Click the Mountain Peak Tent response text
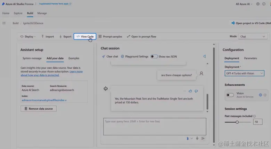 pos(154,100)
